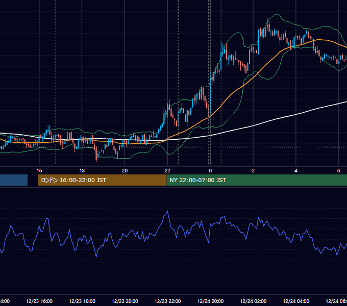Click the 12/24 00:00 date label
The width and height of the screenshot is (347, 306).
210,301
